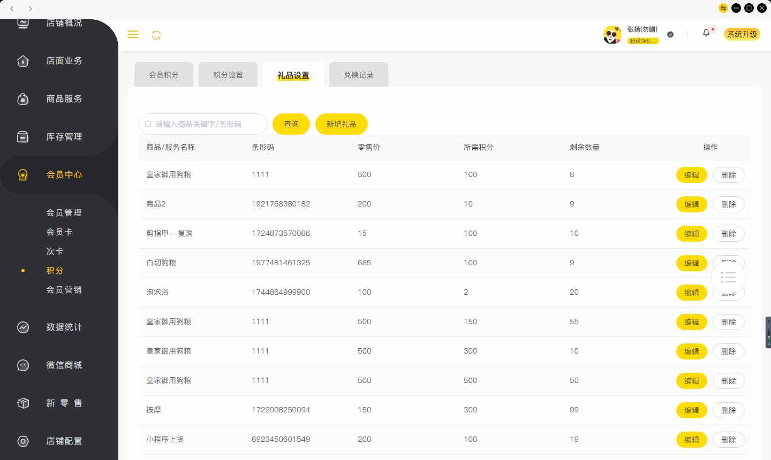Edit the 小程序上货 gift
The image size is (771, 460).
point(692,440)
